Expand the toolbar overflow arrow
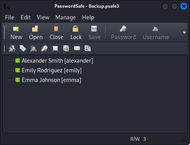Screen dimensions: 190x145 (x=184, y=32)
